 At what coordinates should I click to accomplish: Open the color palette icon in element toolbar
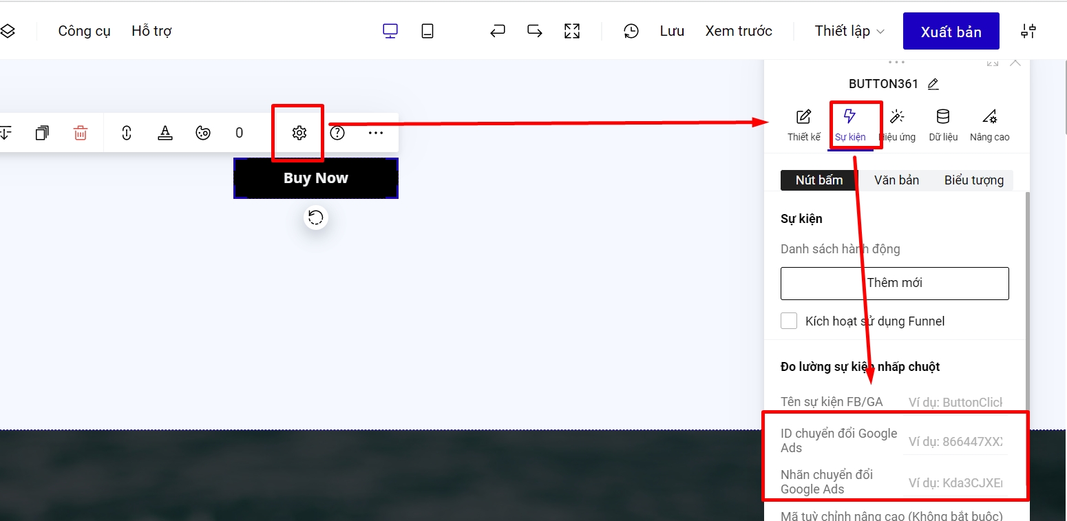202,133
